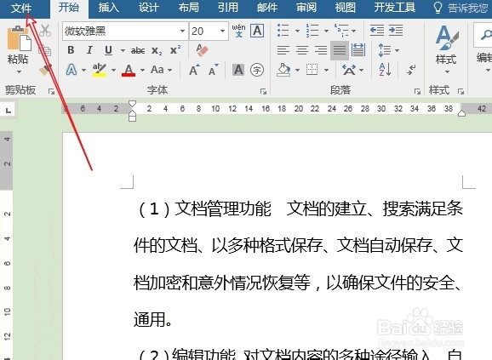Open the 样式 group dialog launcher

coord(461,91)
